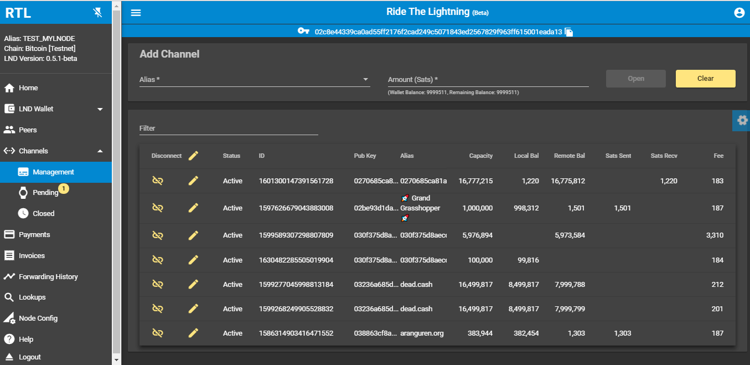Go to Home in sidebar
Image resolution: width=750 pixels, height=365 pixels.
[56, 88]
